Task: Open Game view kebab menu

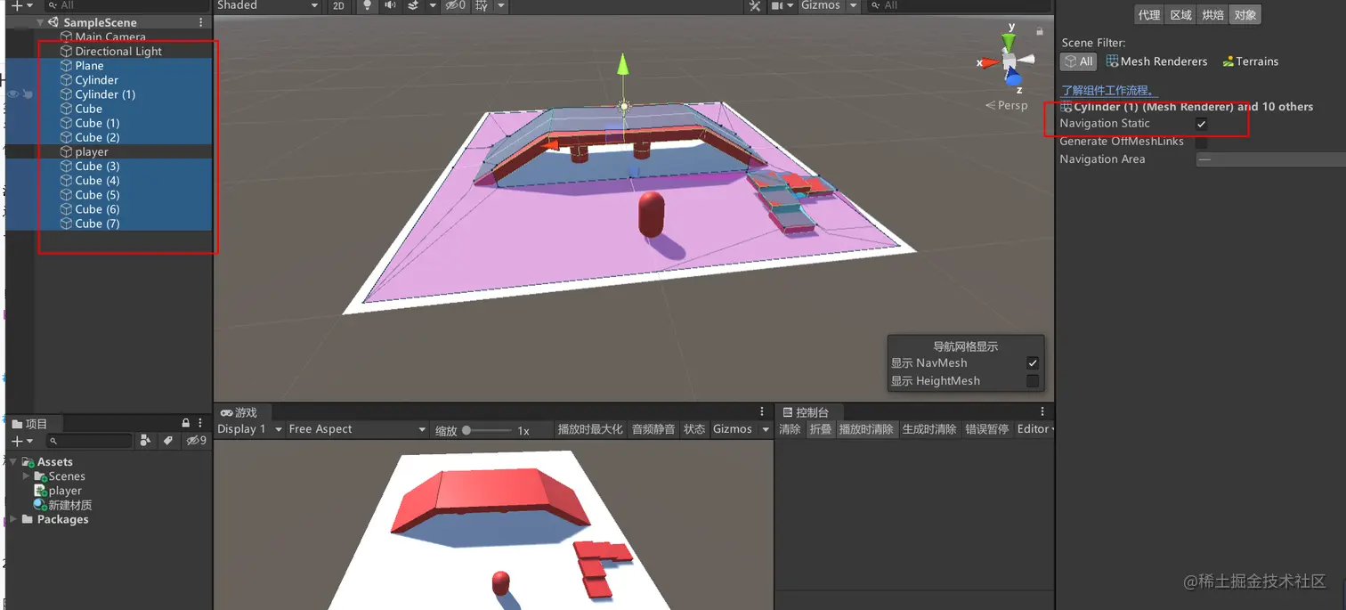Action: coord(762,412)
